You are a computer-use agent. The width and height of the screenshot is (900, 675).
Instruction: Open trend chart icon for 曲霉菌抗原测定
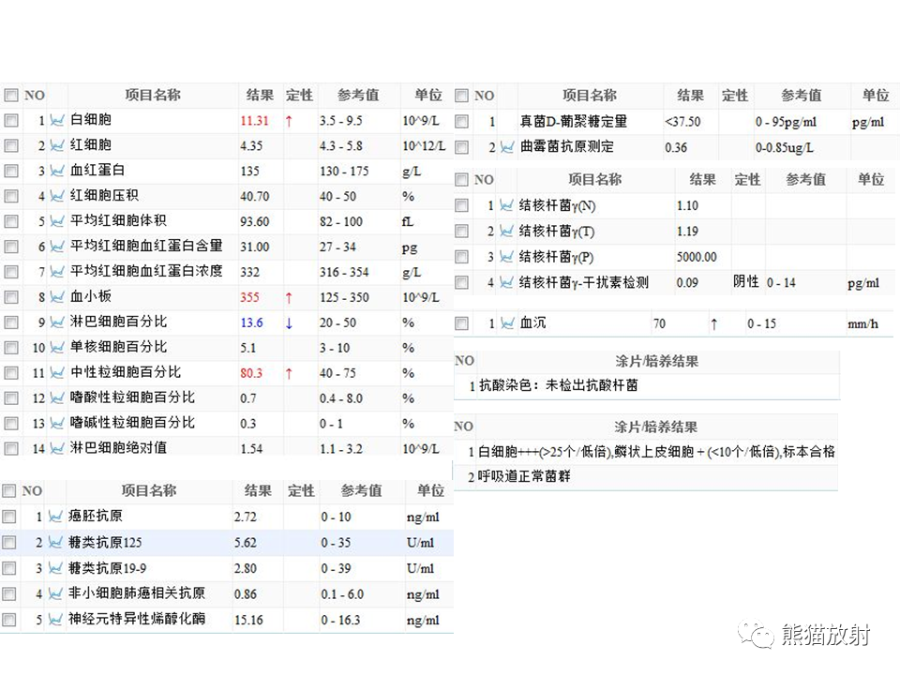pos(507,147)
